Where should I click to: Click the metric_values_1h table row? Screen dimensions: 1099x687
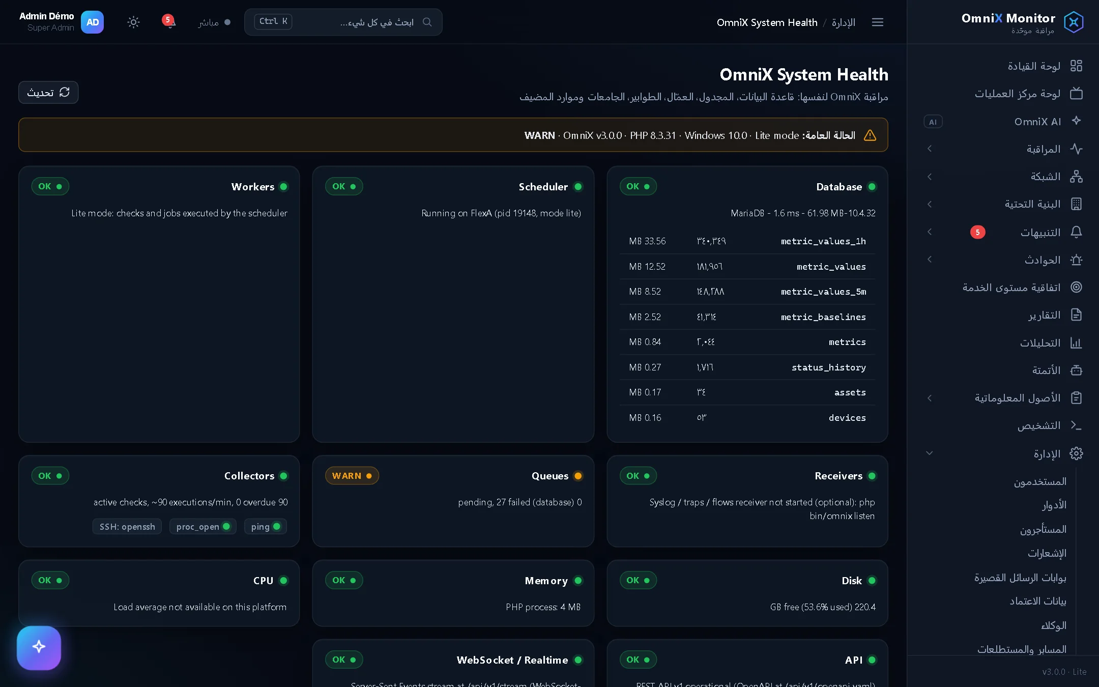(x=747, y=241)
